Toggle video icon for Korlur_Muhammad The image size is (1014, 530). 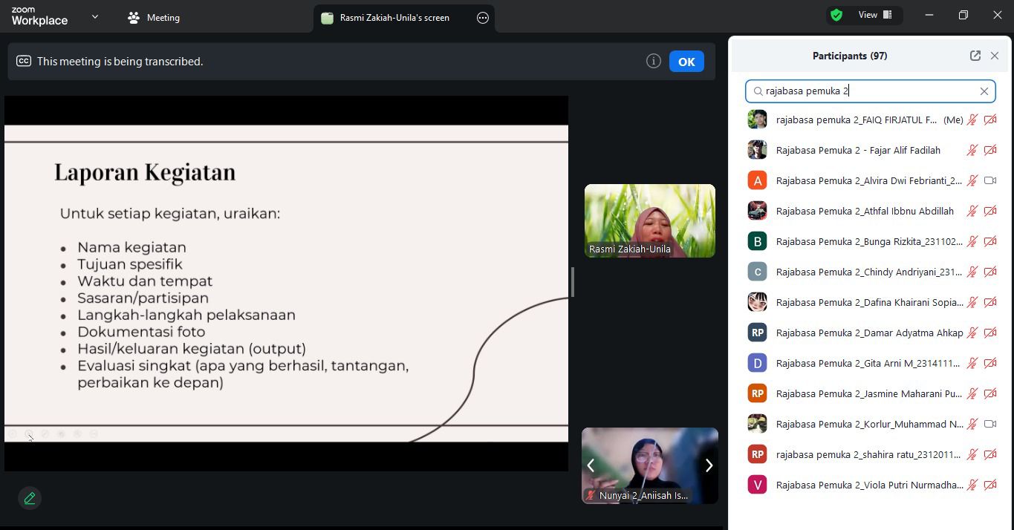990,424
